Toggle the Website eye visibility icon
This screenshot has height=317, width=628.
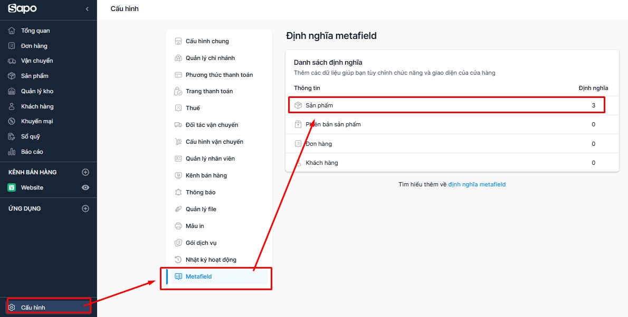[85, 187]
